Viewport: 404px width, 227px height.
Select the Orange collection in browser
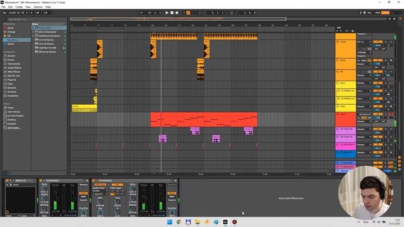[x=11, y=32]
